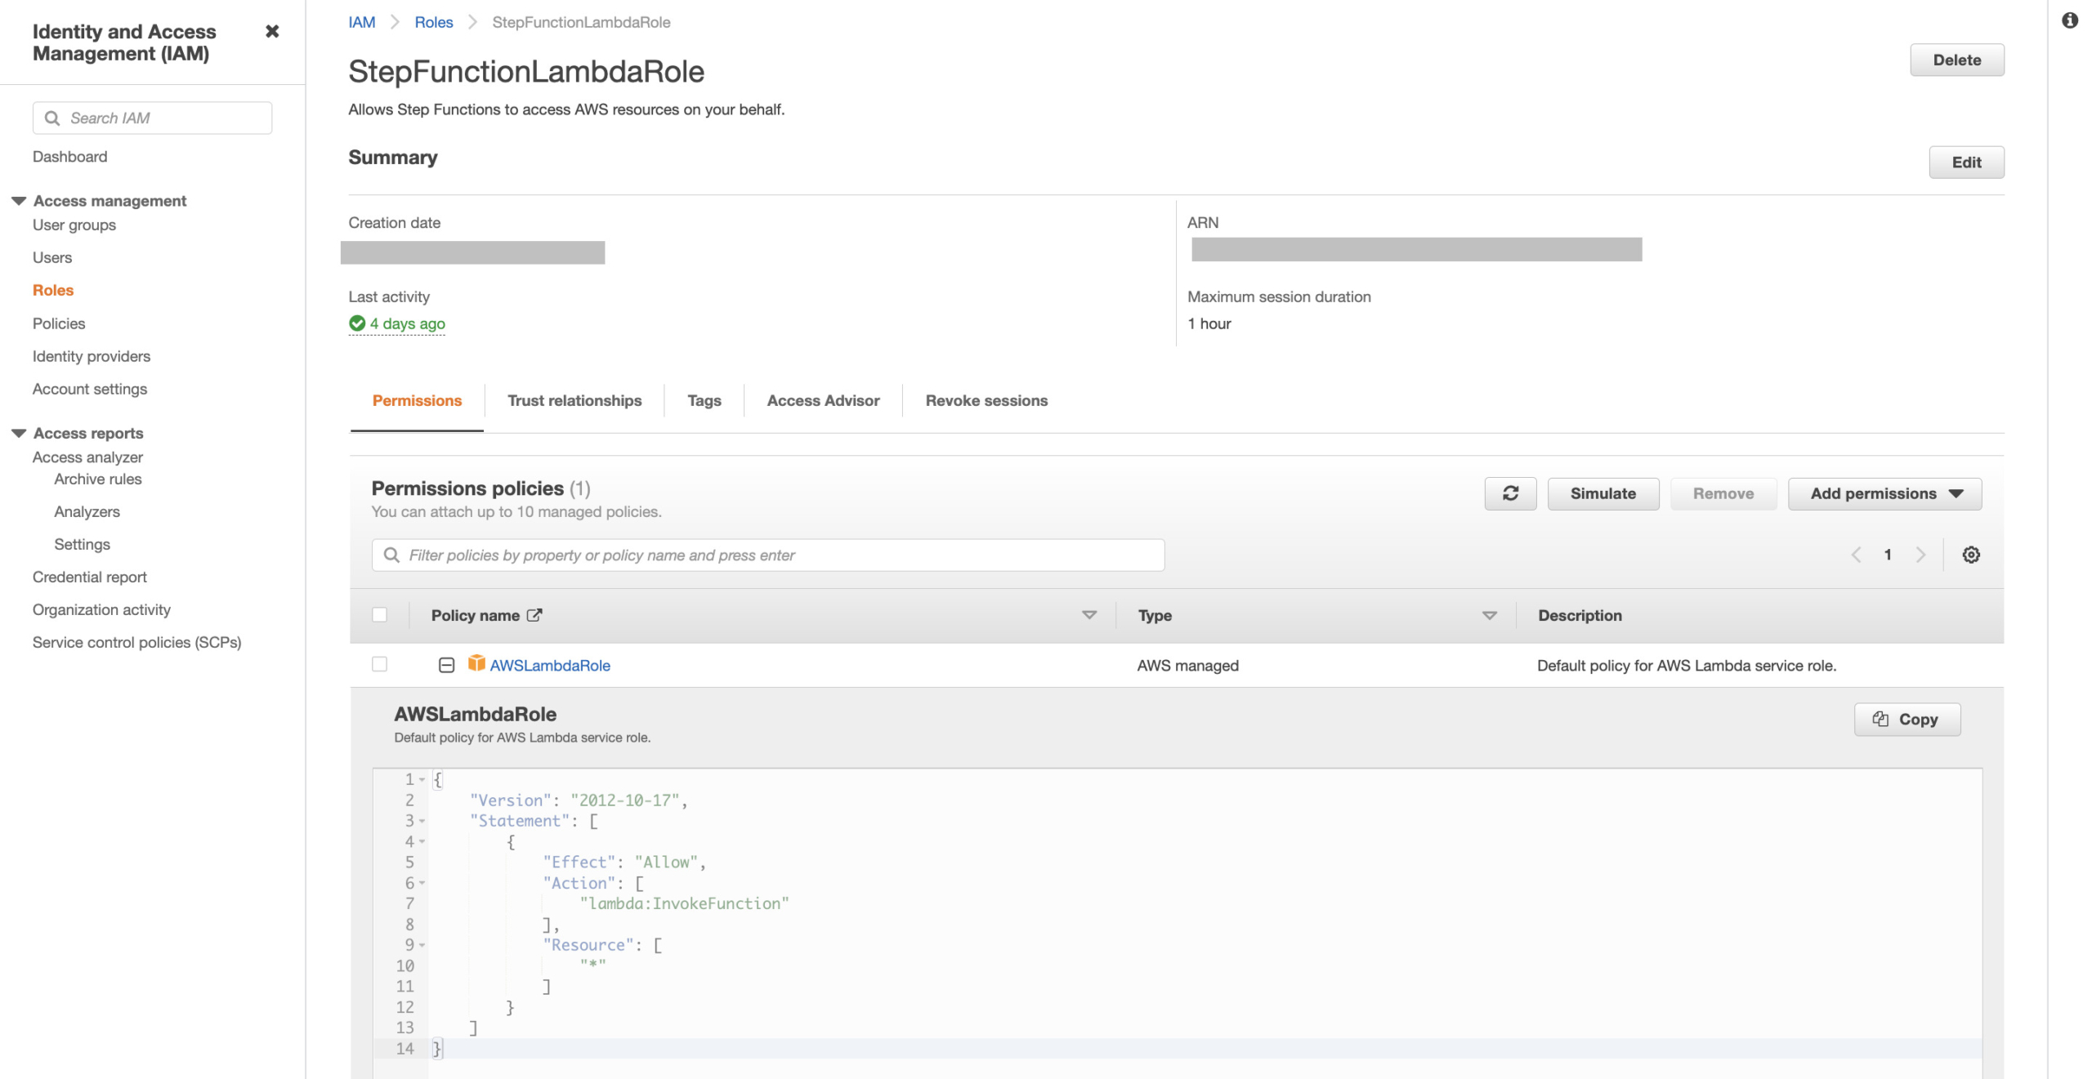The height and width of the screenshot is (1079, 2092).
Task: Select all policies with header checkbox
Action: coord(379,614)
